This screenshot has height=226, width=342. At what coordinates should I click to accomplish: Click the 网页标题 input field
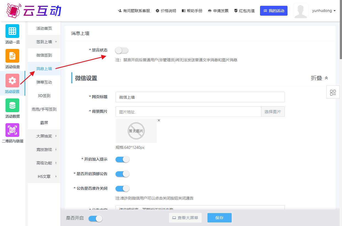200,97
